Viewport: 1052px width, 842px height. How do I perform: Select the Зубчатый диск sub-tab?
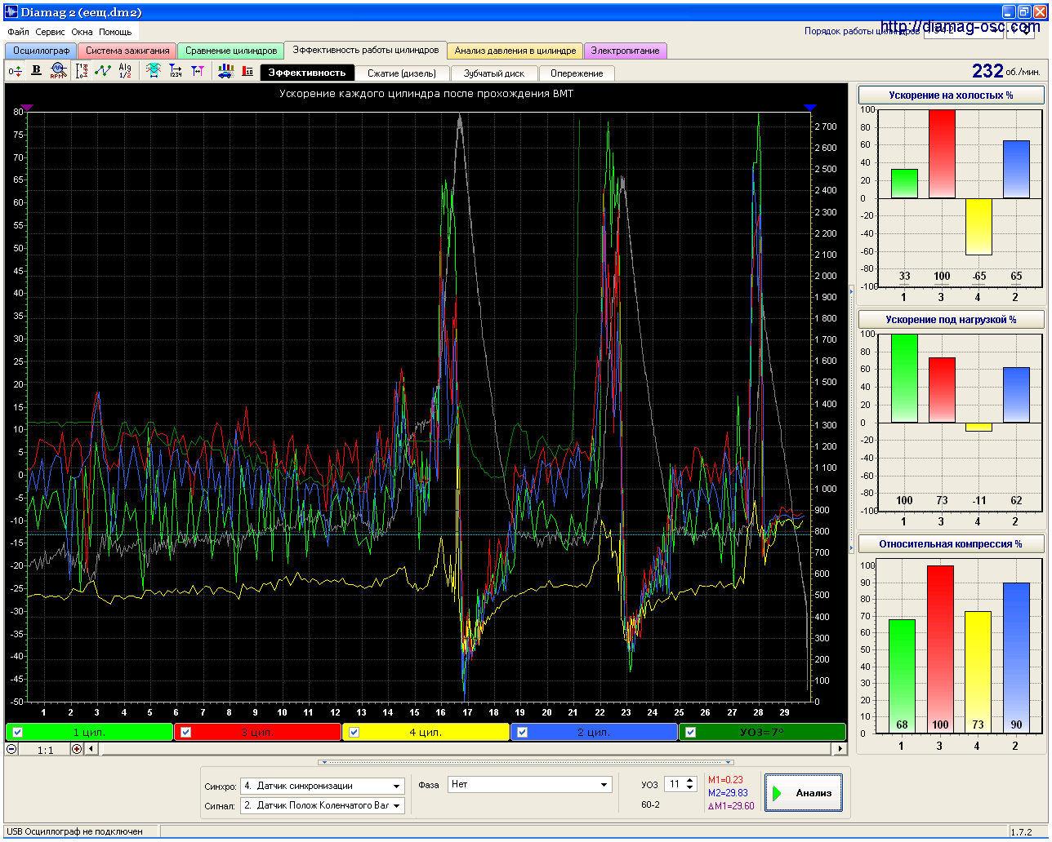point(494,73)
